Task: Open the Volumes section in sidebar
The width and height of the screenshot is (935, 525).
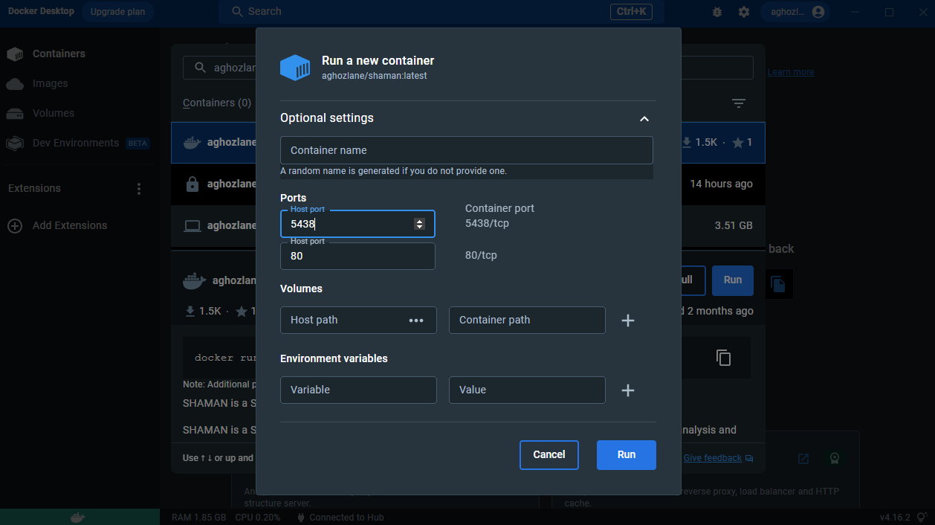Action: [x=53, y=114]
